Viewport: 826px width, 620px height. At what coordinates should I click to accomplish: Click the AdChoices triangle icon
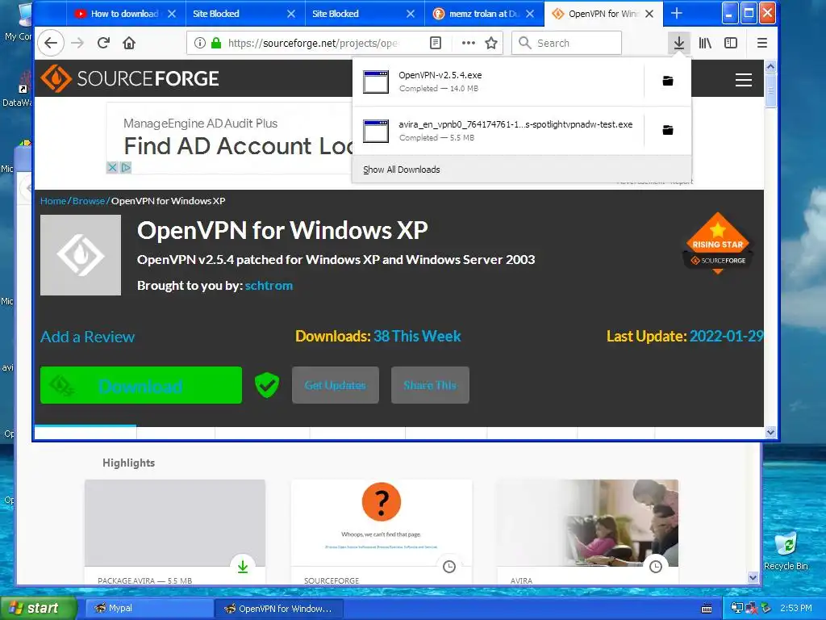coord(125,168)
